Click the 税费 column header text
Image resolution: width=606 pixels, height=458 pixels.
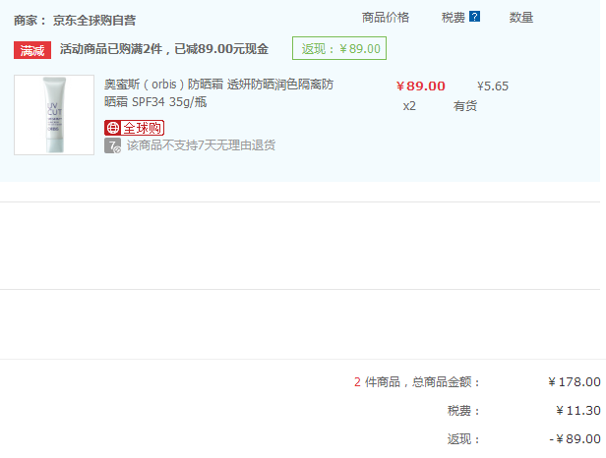pyautogui.click(x=453, y=18)
